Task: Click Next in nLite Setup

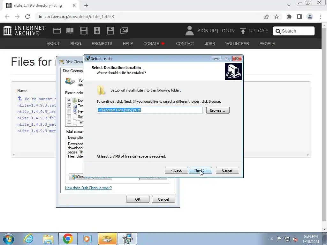Action: [x=200, y=170]
